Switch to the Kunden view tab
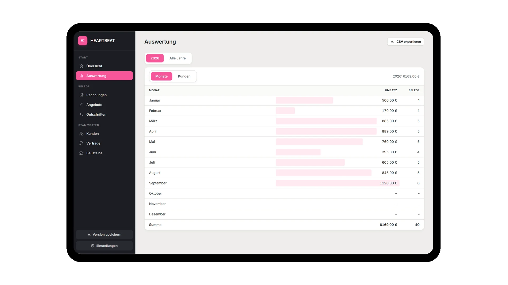508x285 pixels. 184,76
